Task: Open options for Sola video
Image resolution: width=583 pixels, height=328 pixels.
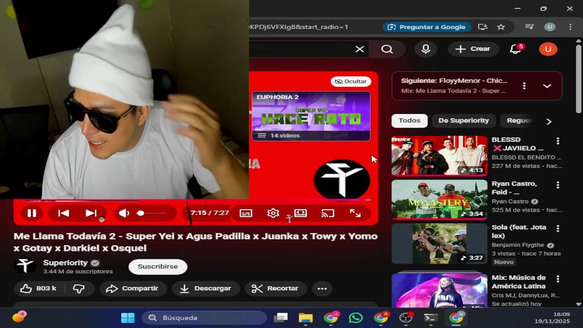Action: [558, 229]
